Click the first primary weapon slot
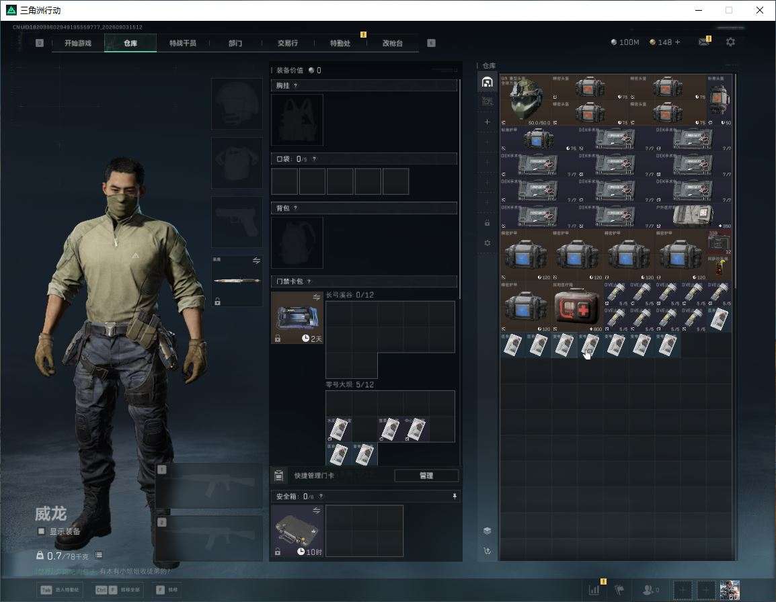This screenshot has width=776, height=602. coord(209,485)
